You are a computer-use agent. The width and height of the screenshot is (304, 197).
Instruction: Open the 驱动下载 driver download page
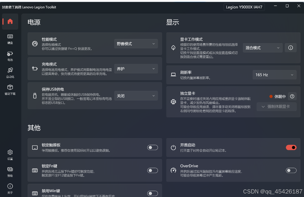10,90
